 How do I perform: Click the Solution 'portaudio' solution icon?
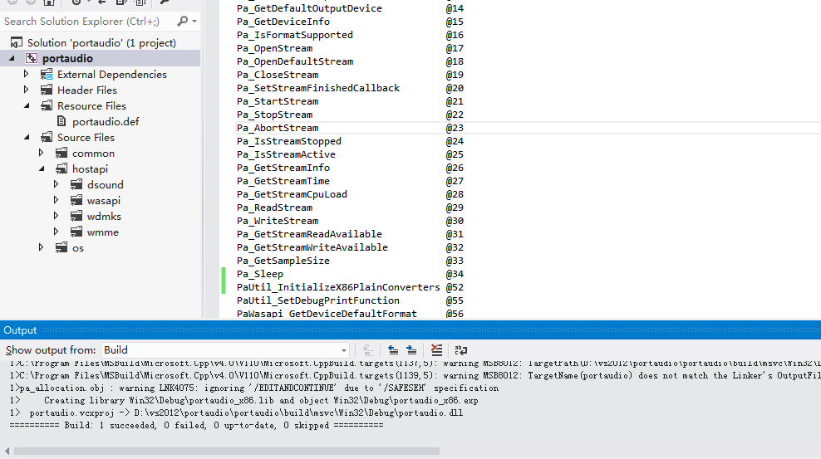17,42
